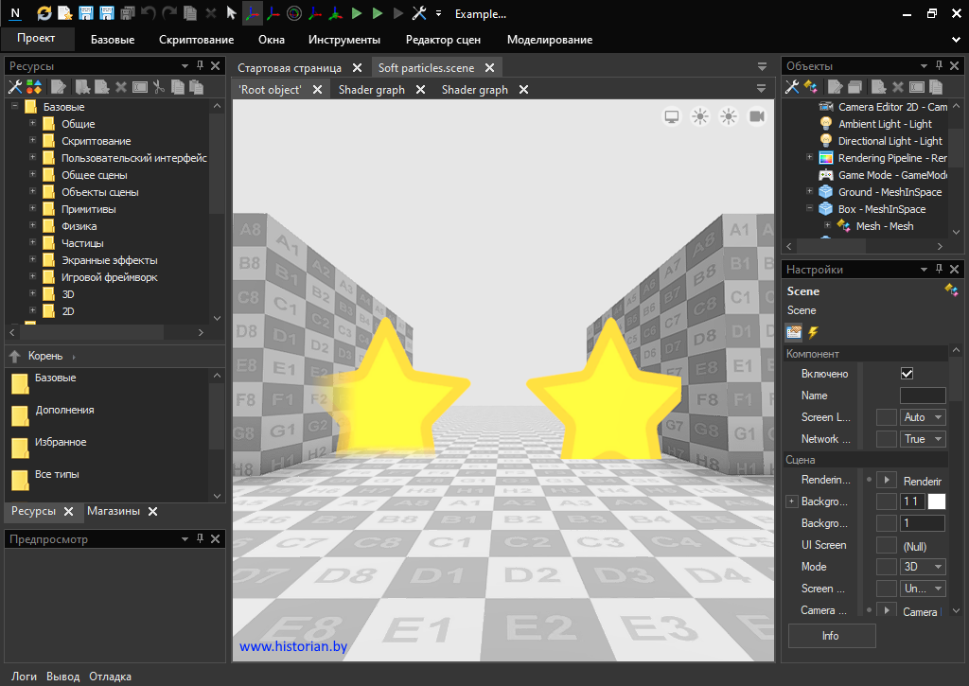This screenshot has height=686, width=969.
Task: Open the Mode 3D dropdown
Action: point(924,567)
